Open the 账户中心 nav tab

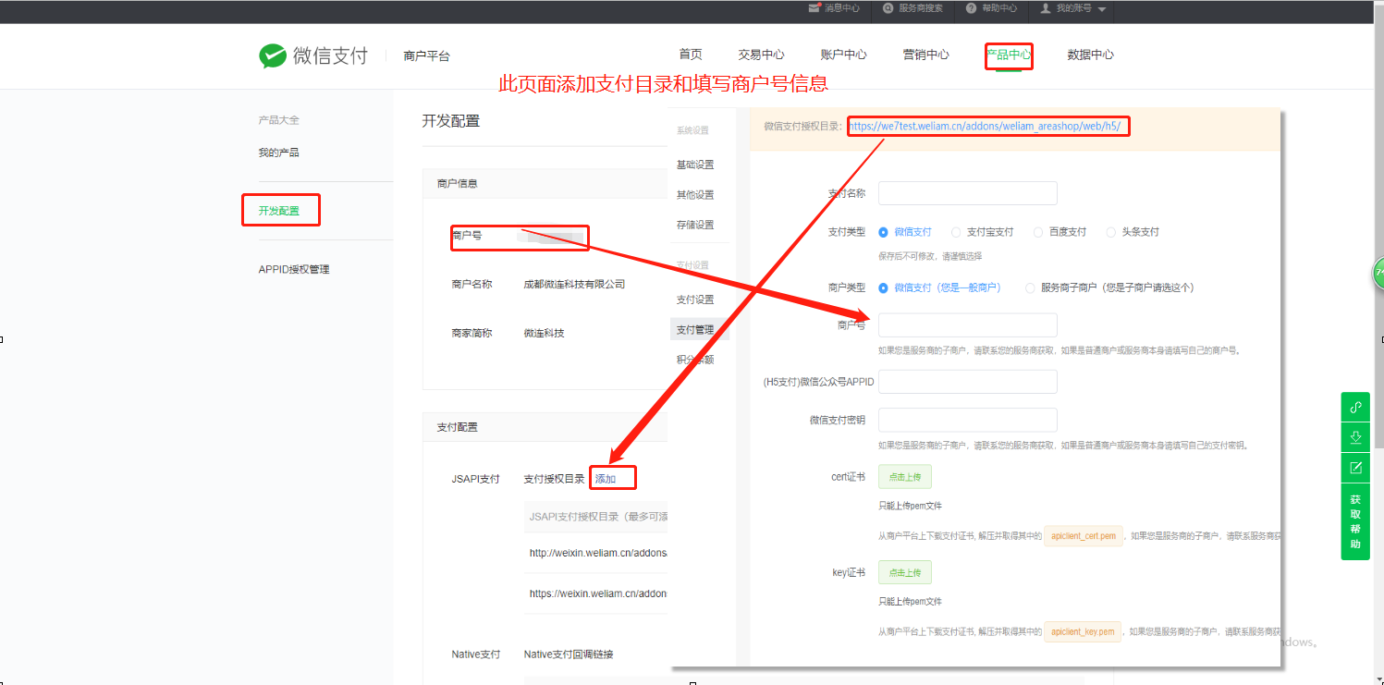(843, 55)
